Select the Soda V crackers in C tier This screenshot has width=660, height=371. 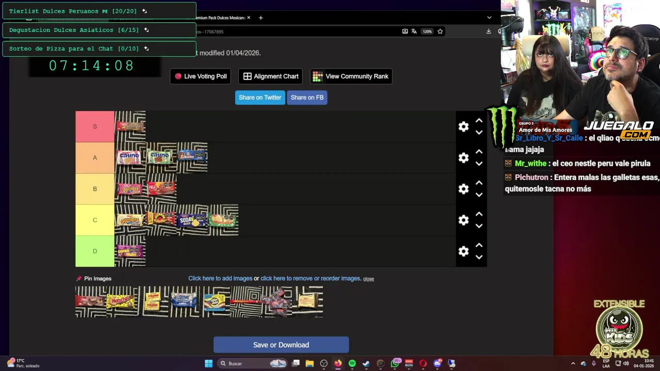point(192,220)
